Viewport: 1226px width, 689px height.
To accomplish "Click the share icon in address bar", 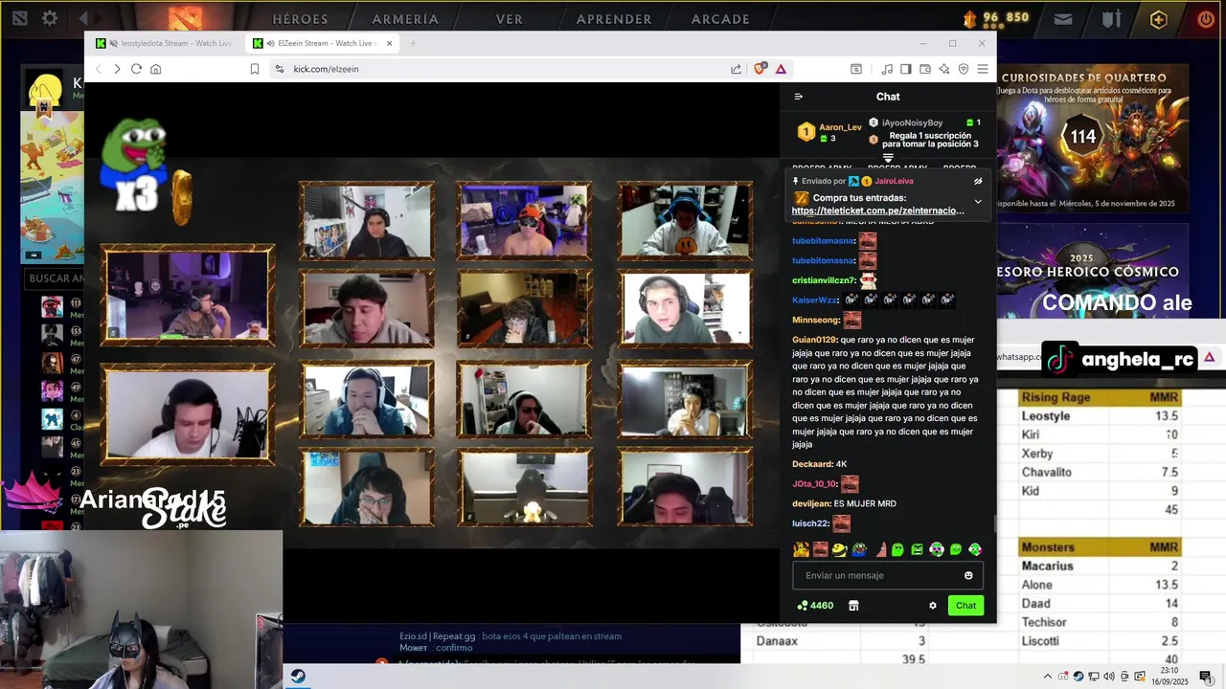I will click(x=736, y=69).
